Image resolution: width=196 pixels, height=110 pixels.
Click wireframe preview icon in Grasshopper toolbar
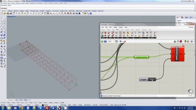point(178,42)
